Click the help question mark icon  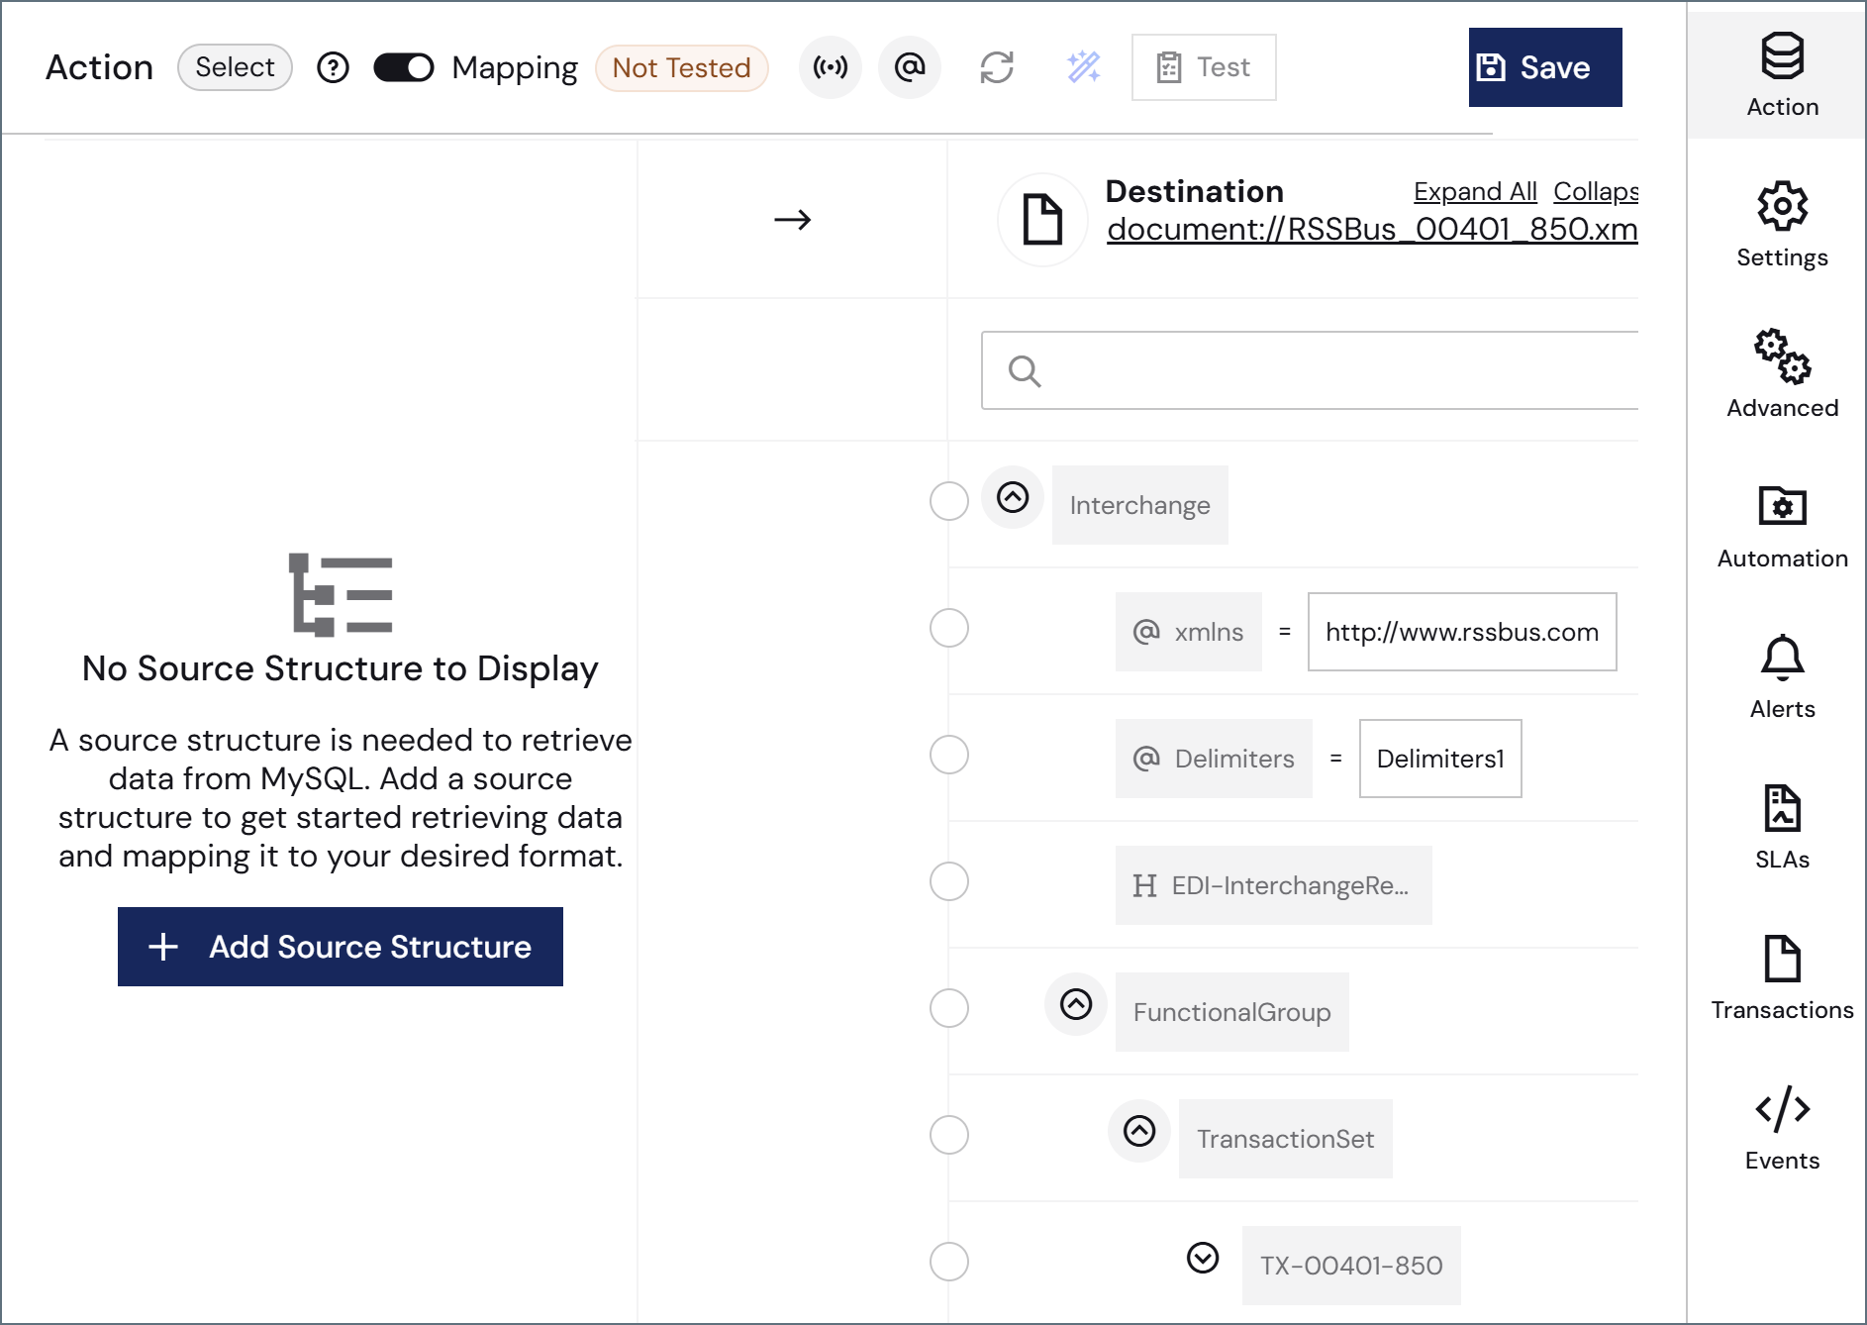[333, 67]
